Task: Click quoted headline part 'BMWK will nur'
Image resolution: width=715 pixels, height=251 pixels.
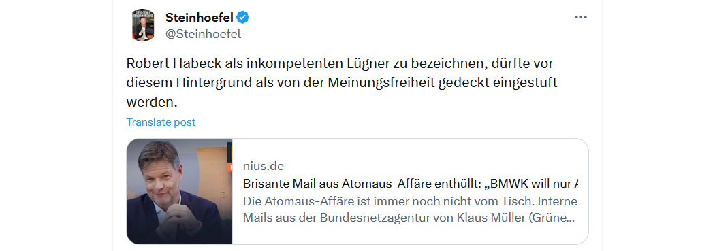Action: (x=535, y=184)
